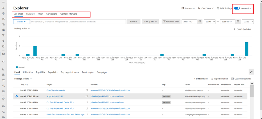Viewport: 262px width, 119px height.
Task: Open the DocuSign documents message in new window icon
Action: (87, 90)
